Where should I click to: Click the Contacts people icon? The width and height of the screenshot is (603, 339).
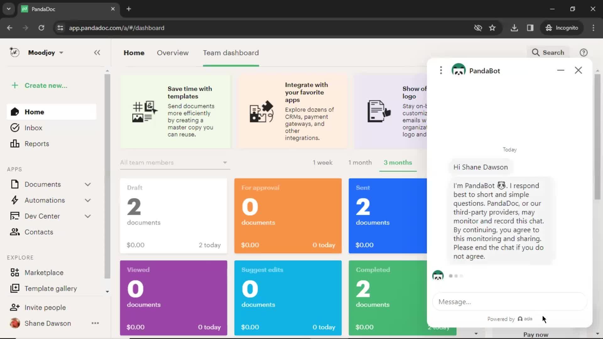(15, 232)
